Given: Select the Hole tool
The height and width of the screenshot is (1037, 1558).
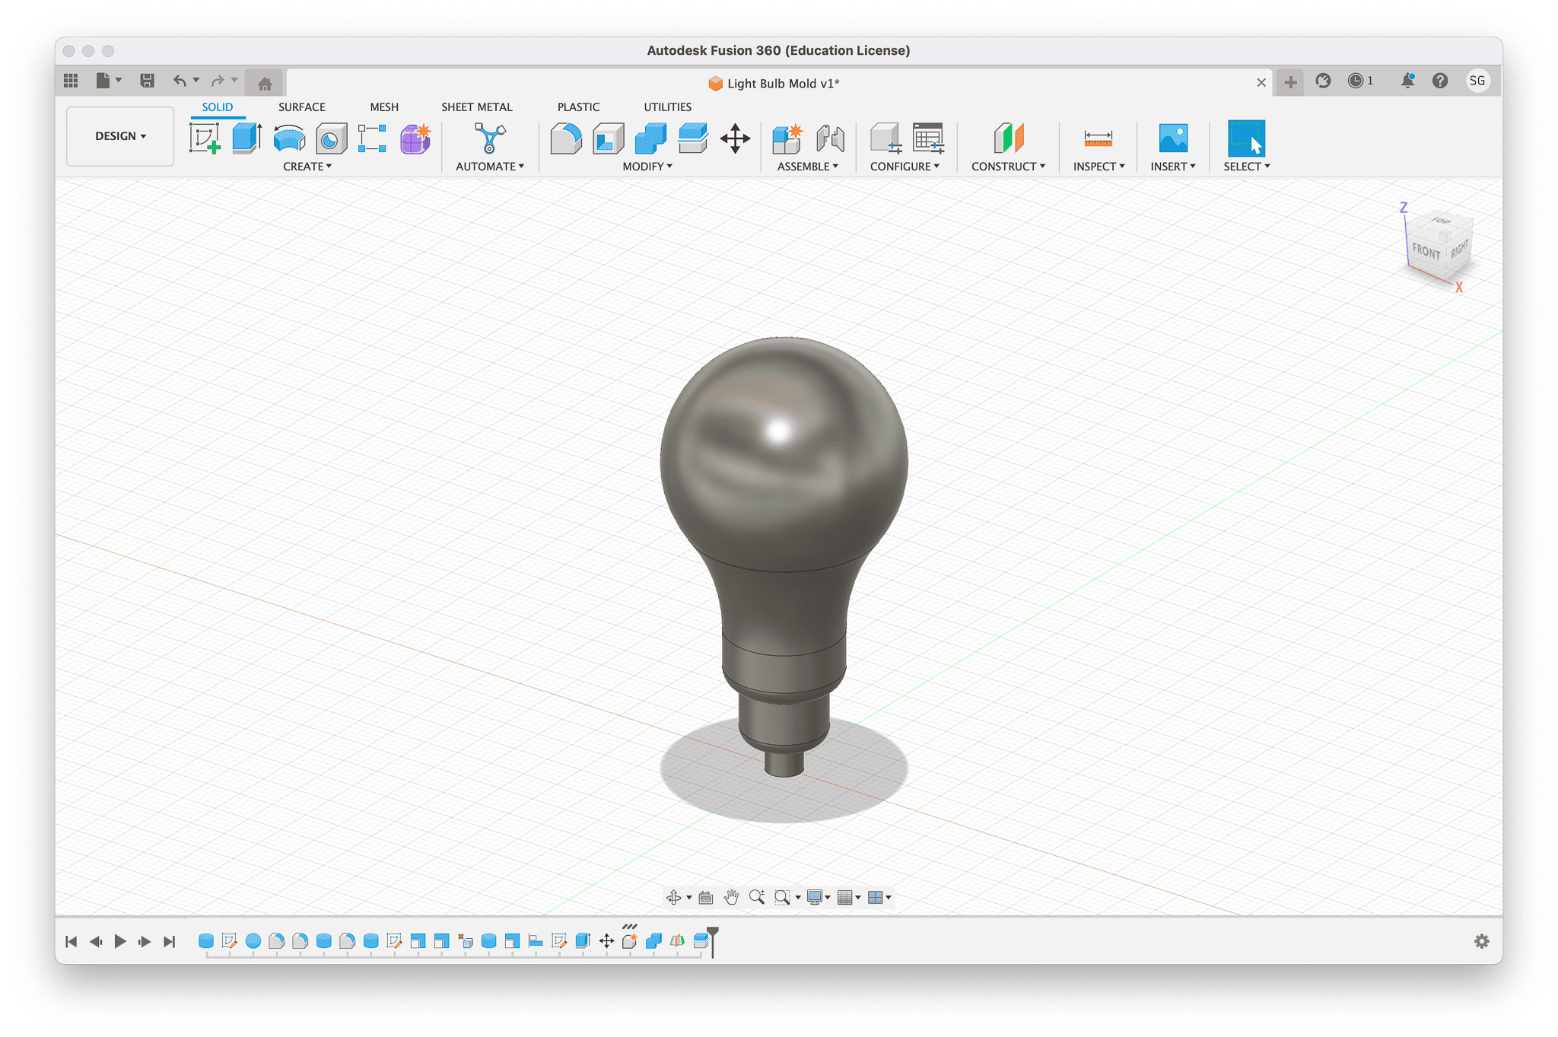Looking at the screenshot, I should coord(331,138).
